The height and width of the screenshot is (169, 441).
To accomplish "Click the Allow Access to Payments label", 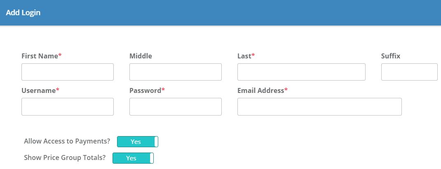I will tap(67, 141).
